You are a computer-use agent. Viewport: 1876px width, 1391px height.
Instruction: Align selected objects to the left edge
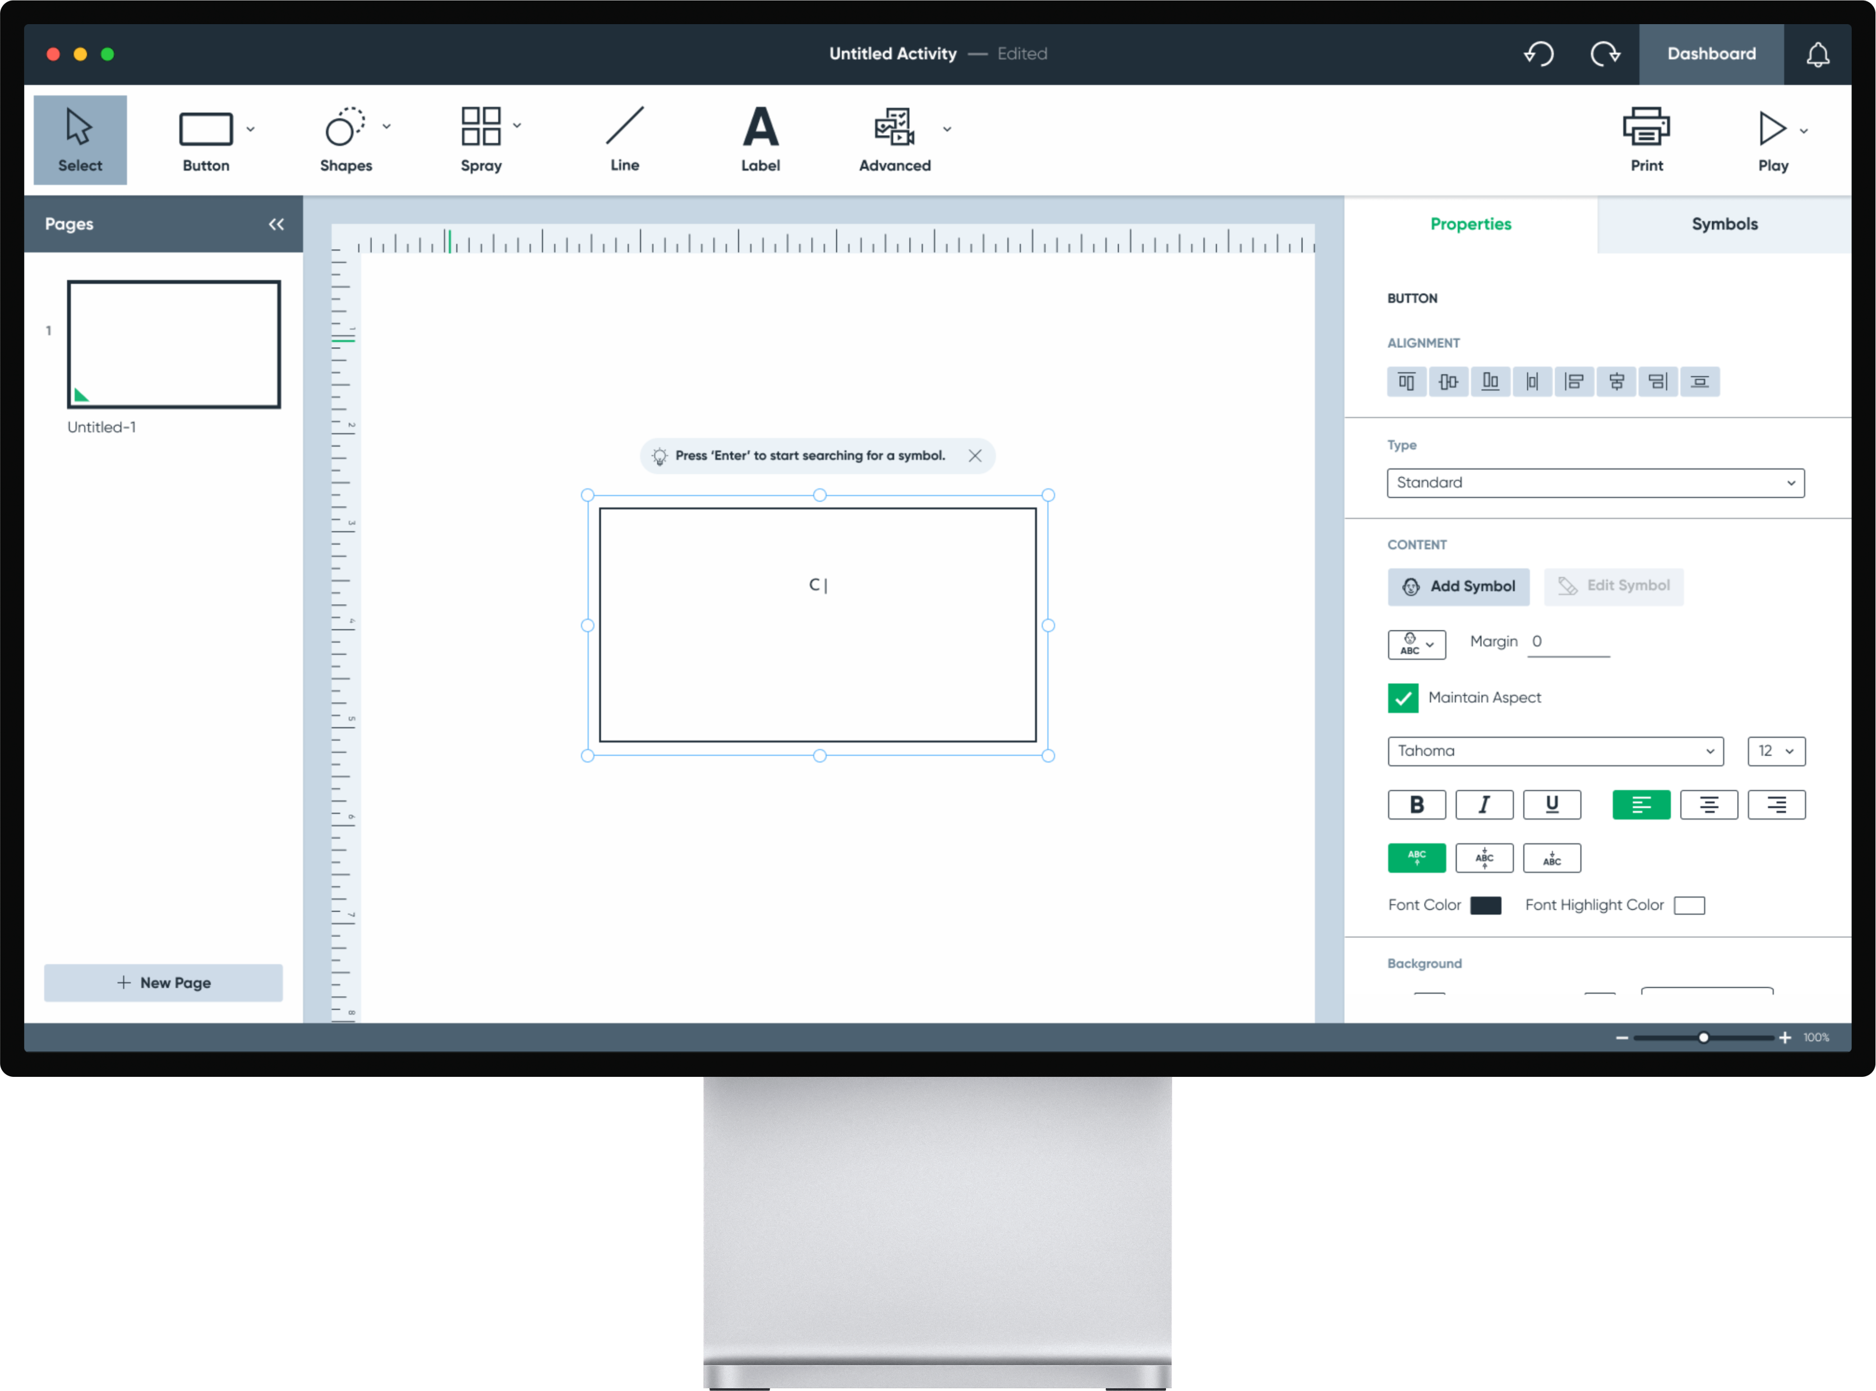(x=1574, y=381)
